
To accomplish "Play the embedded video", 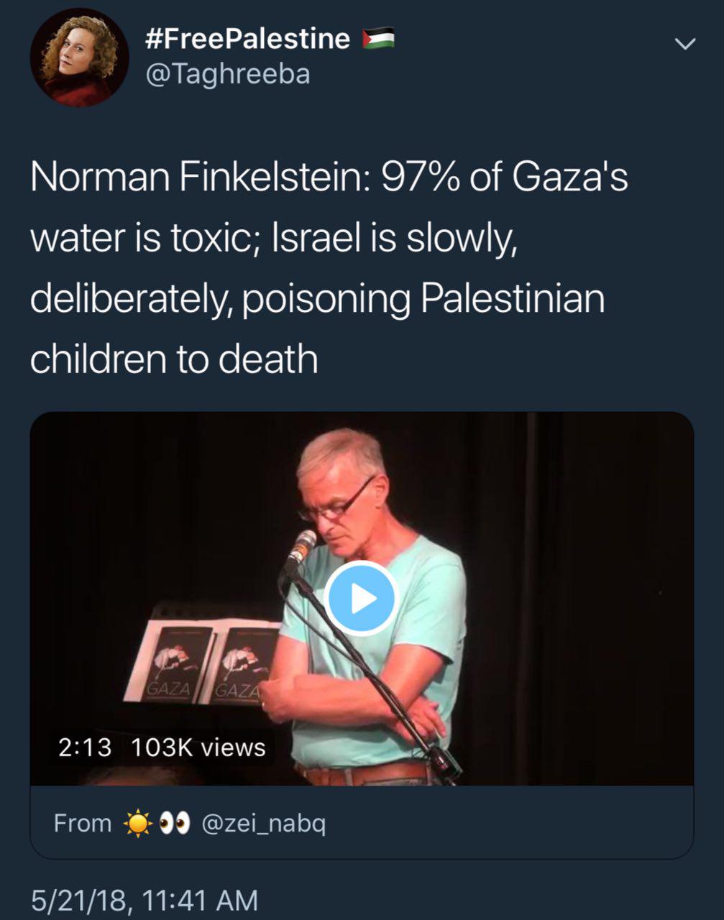I will 361,598.
